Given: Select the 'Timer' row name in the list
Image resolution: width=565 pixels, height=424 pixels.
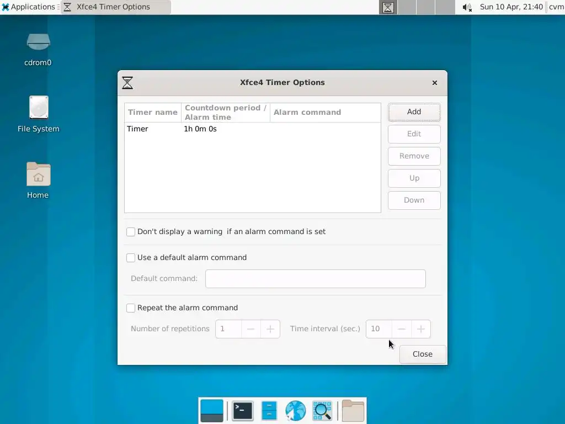Looking at the screenshot, I should coord(137,129).
